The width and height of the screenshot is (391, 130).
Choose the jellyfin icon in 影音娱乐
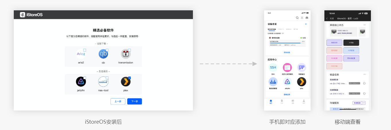pyautogui.click(x=81, y=82)
